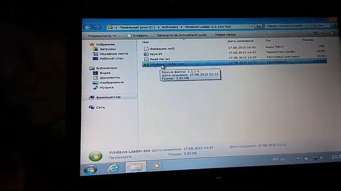Open Загрузки in the navigation pane
The height and width of the screenshot is (191, 341).
tap(108, 49)
